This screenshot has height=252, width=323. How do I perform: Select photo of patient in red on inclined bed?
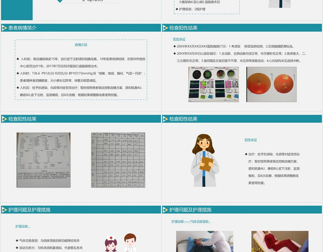click(280, 241)
